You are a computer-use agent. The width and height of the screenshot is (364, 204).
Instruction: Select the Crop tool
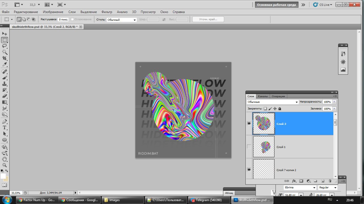coord(5,58)
